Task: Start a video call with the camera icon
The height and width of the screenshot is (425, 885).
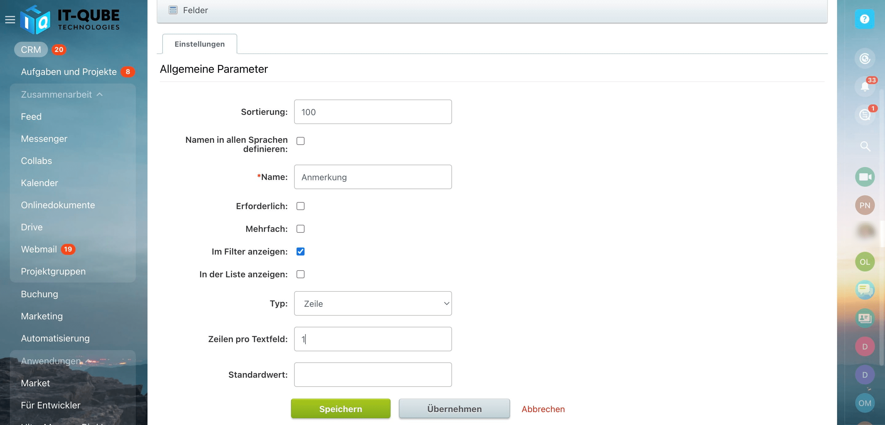Action: 865,177
